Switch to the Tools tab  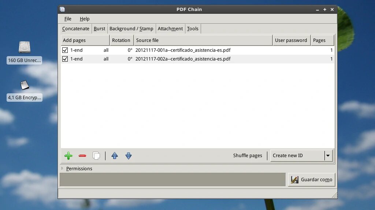pos(193,28)
